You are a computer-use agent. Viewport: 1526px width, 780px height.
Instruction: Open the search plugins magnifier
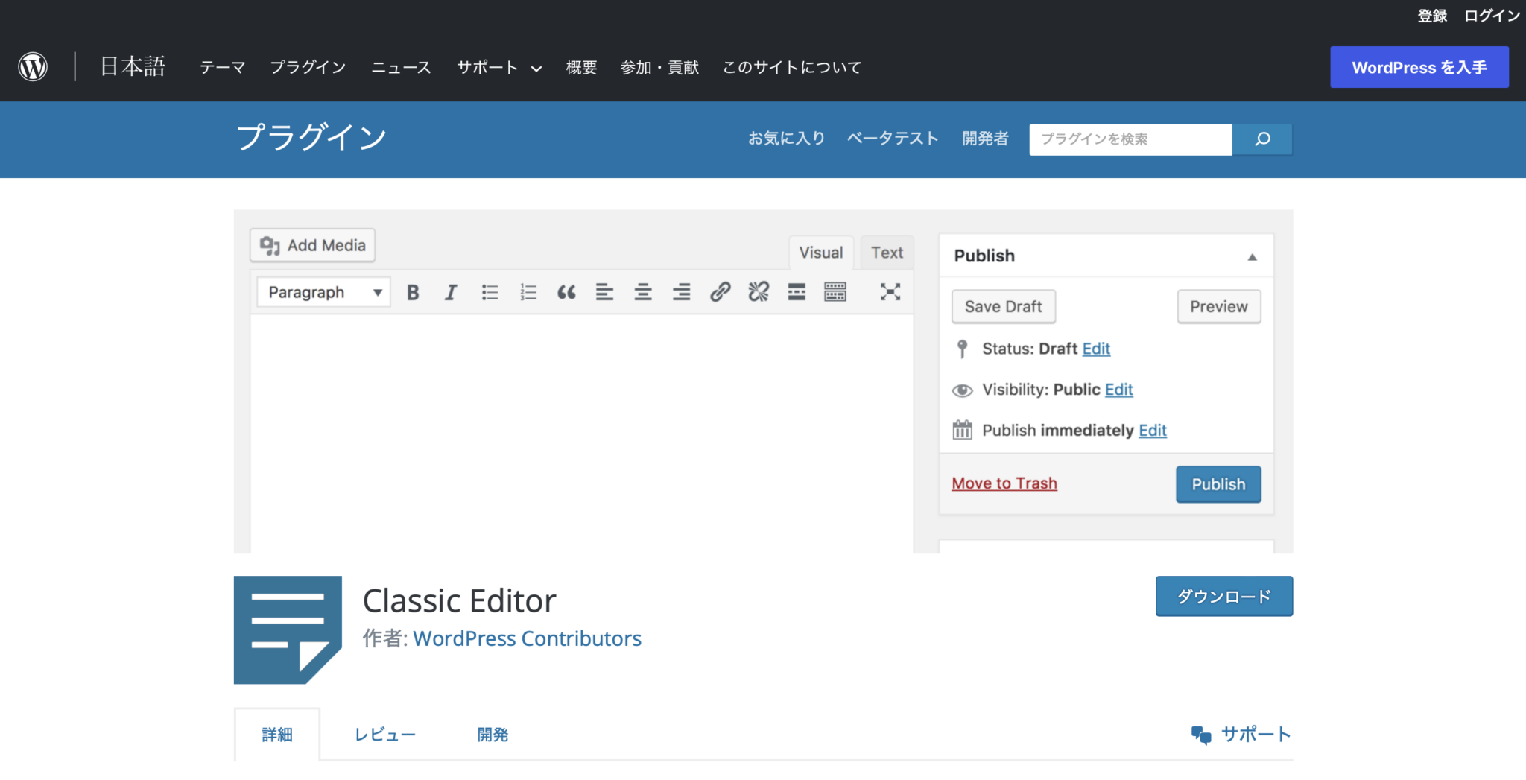point(1261,139)
